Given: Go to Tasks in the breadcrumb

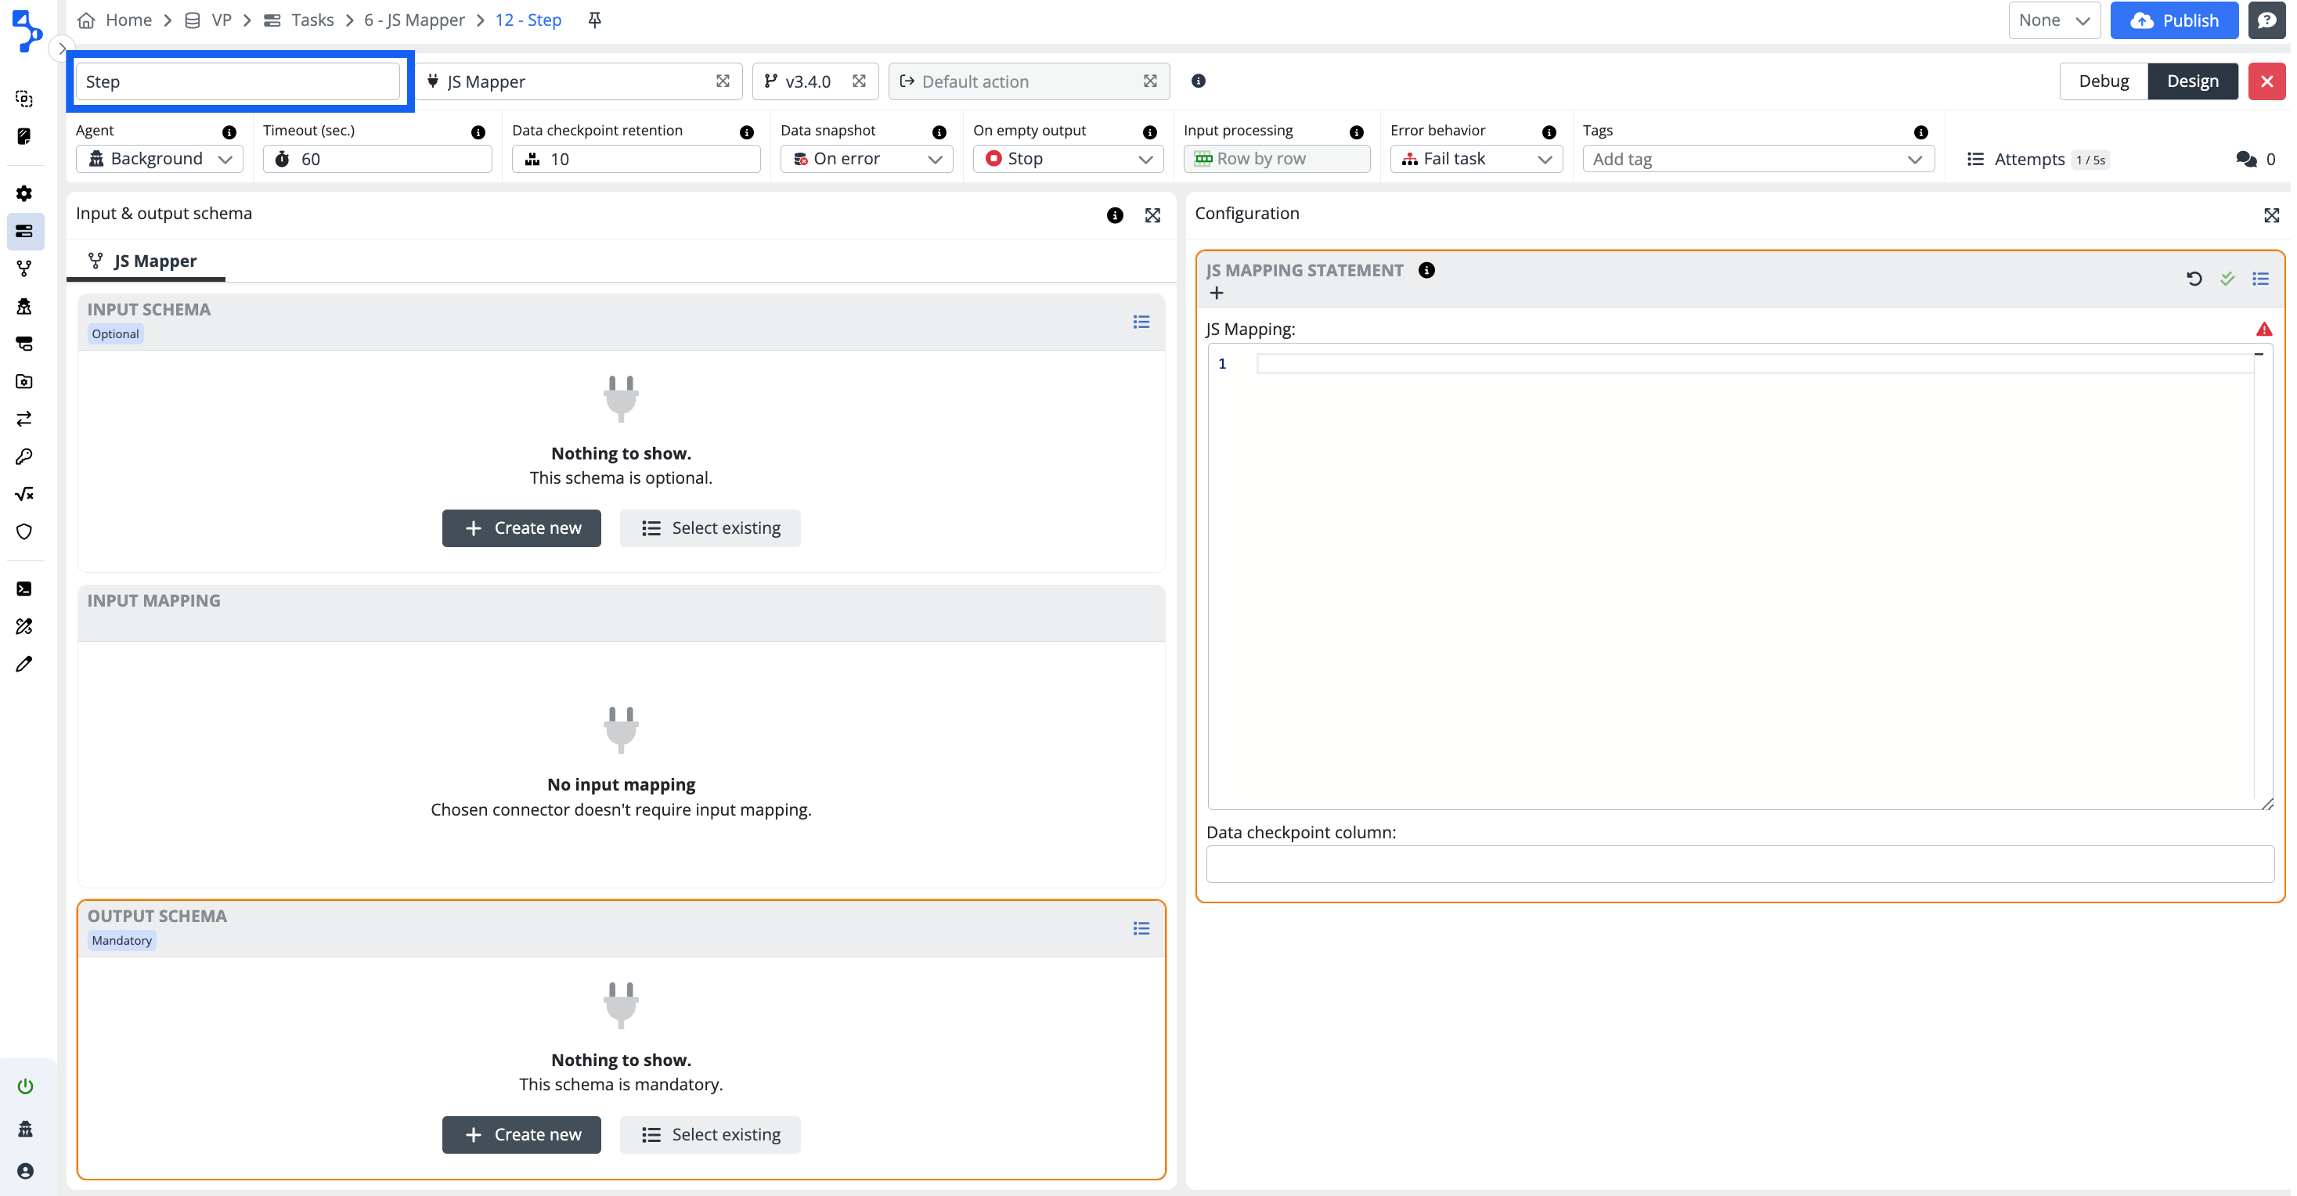Looking at the screenshot, I should pos(312,20).
